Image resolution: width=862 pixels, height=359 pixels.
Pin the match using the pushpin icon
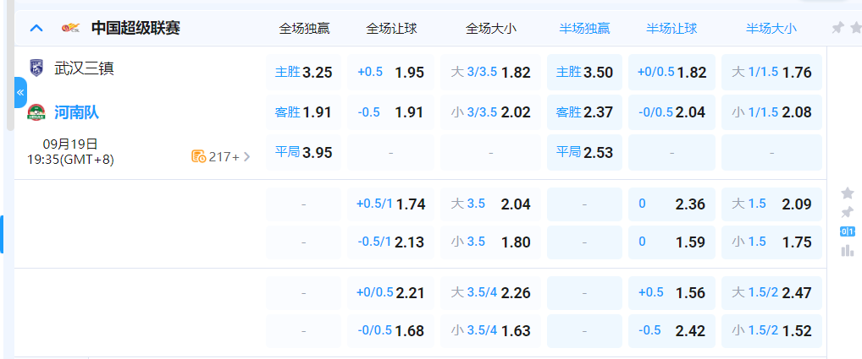click(x=847, y=212)
